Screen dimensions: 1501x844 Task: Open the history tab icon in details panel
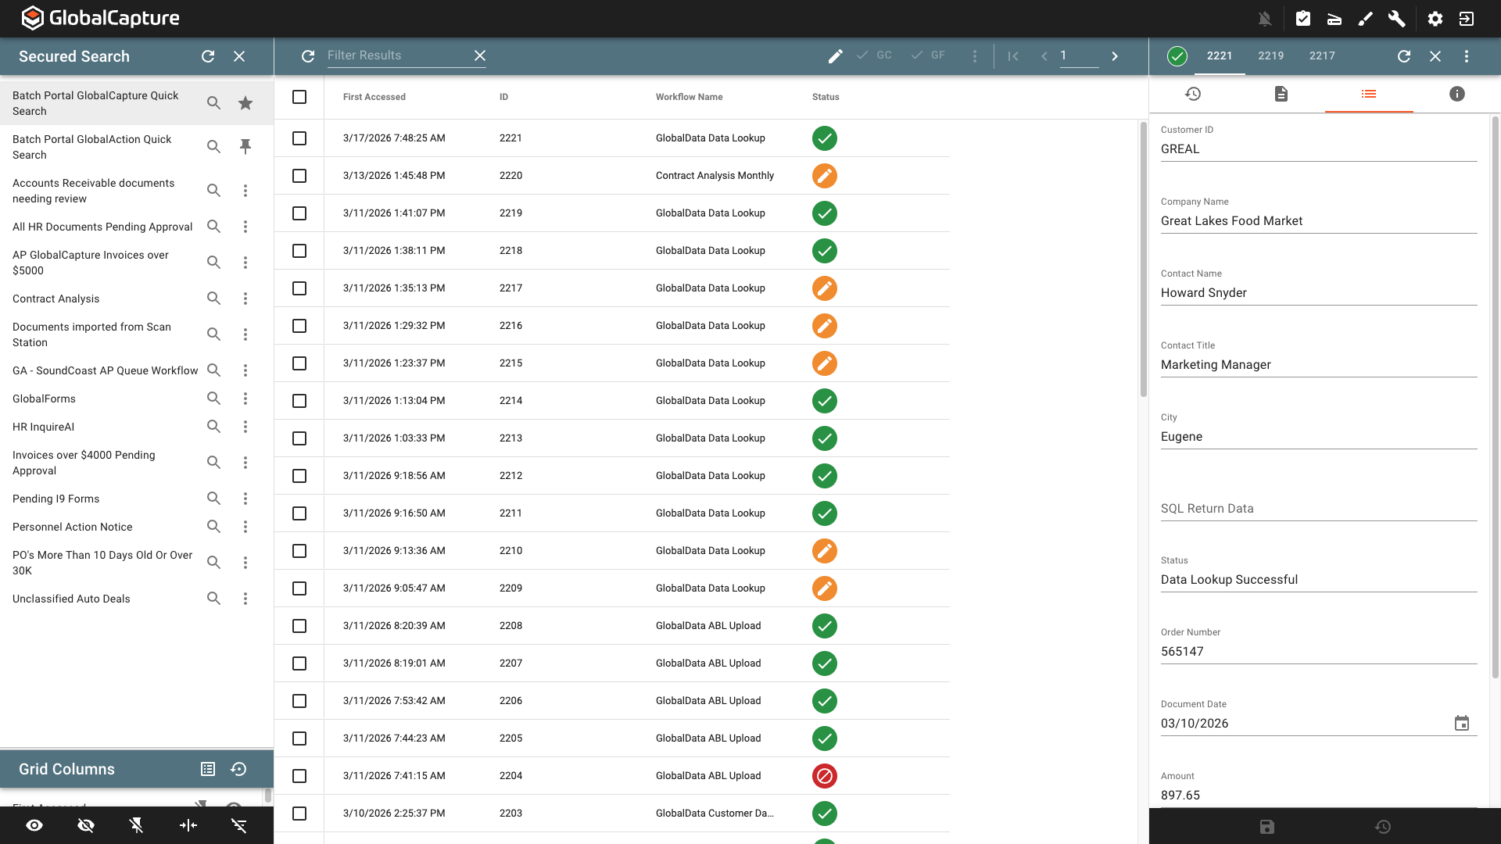point(1193,94)
